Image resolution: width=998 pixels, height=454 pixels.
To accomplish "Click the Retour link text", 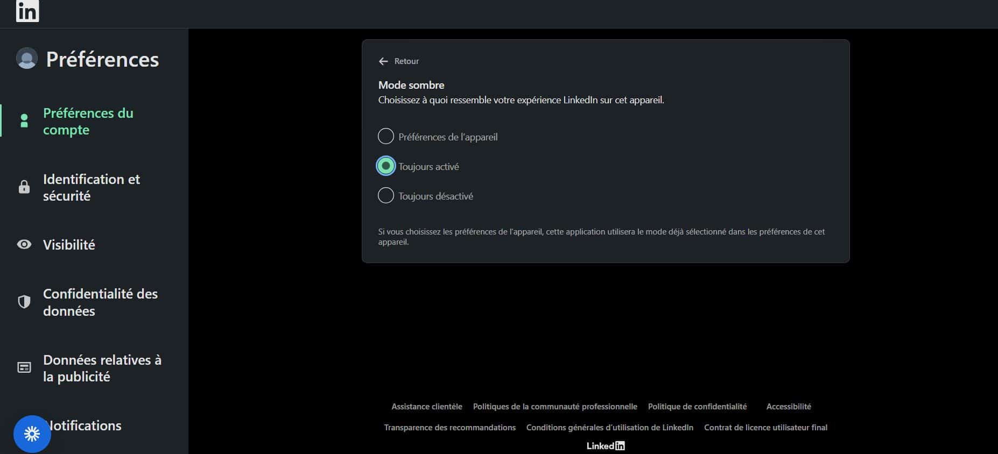I will 406,61.
